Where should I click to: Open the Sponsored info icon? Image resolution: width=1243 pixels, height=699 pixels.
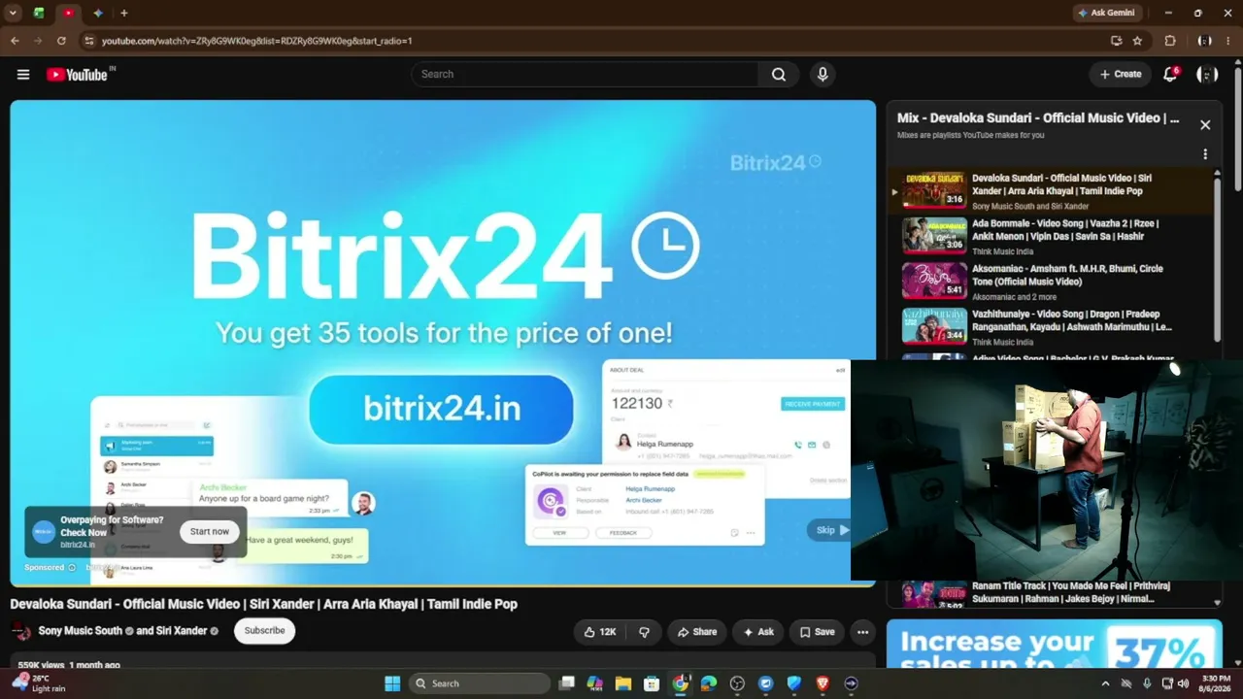(72, 568)
